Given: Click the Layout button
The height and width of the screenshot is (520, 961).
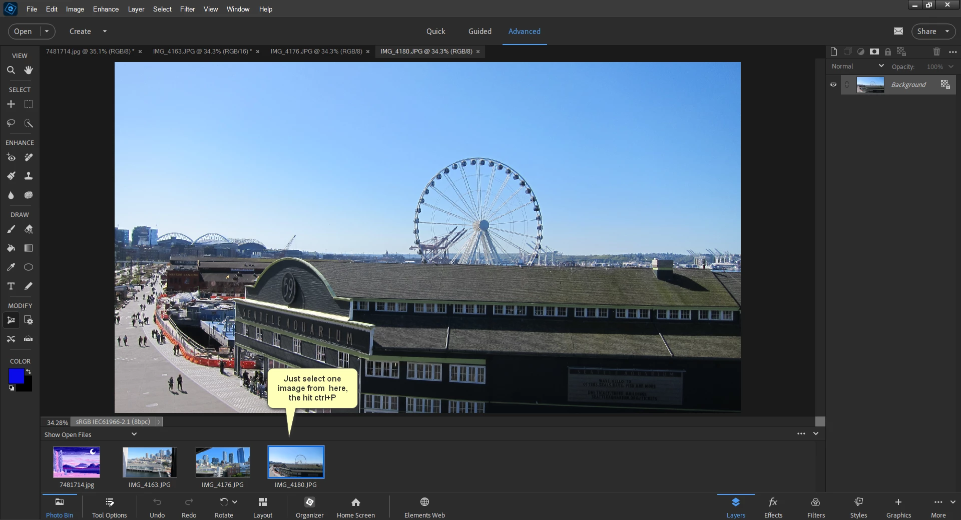Looking at the screenshot, I should pyautogui.click(x=262, y=507).
